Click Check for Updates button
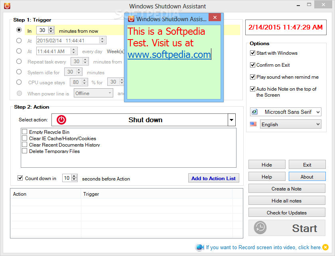The height and width of the screenshot is (256, 335). click(x=287, y=212)
